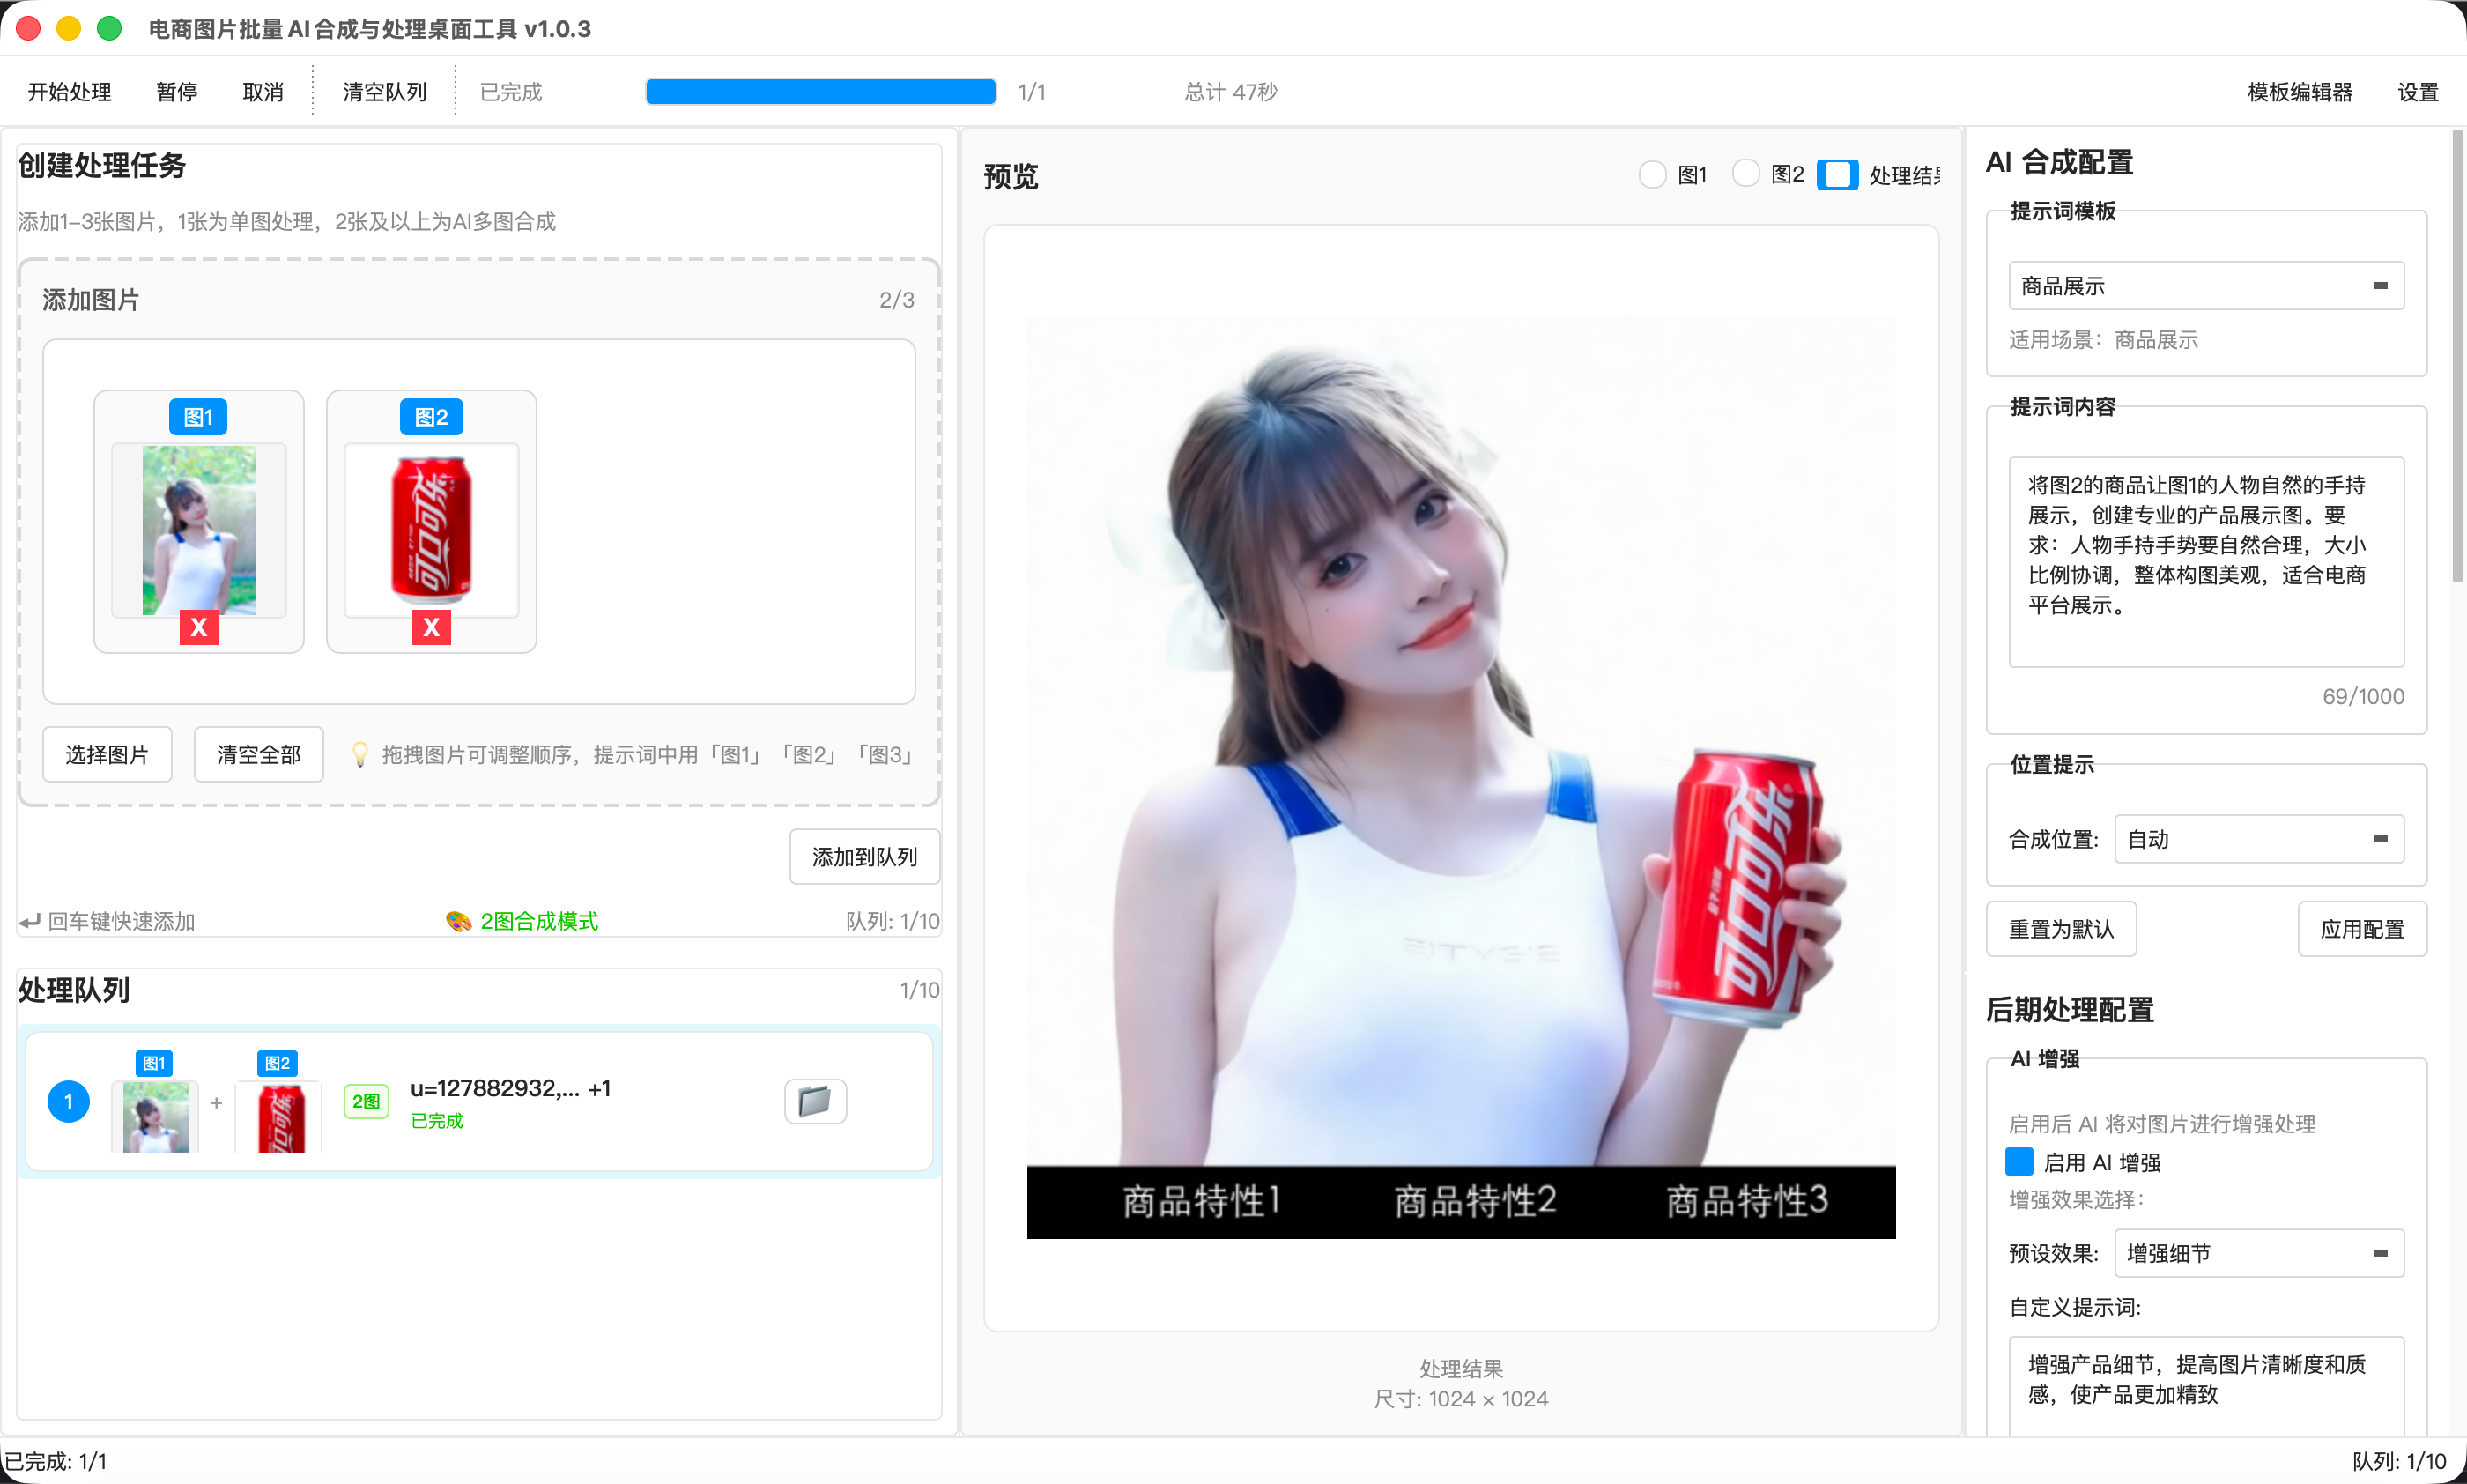Click the 图2 blue label in add-image area
Viewport: 2467px width, 1484px height.
[x=431, y=417]
